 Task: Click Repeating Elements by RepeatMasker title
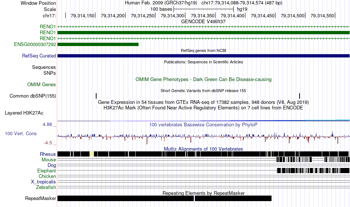(204, 193)
